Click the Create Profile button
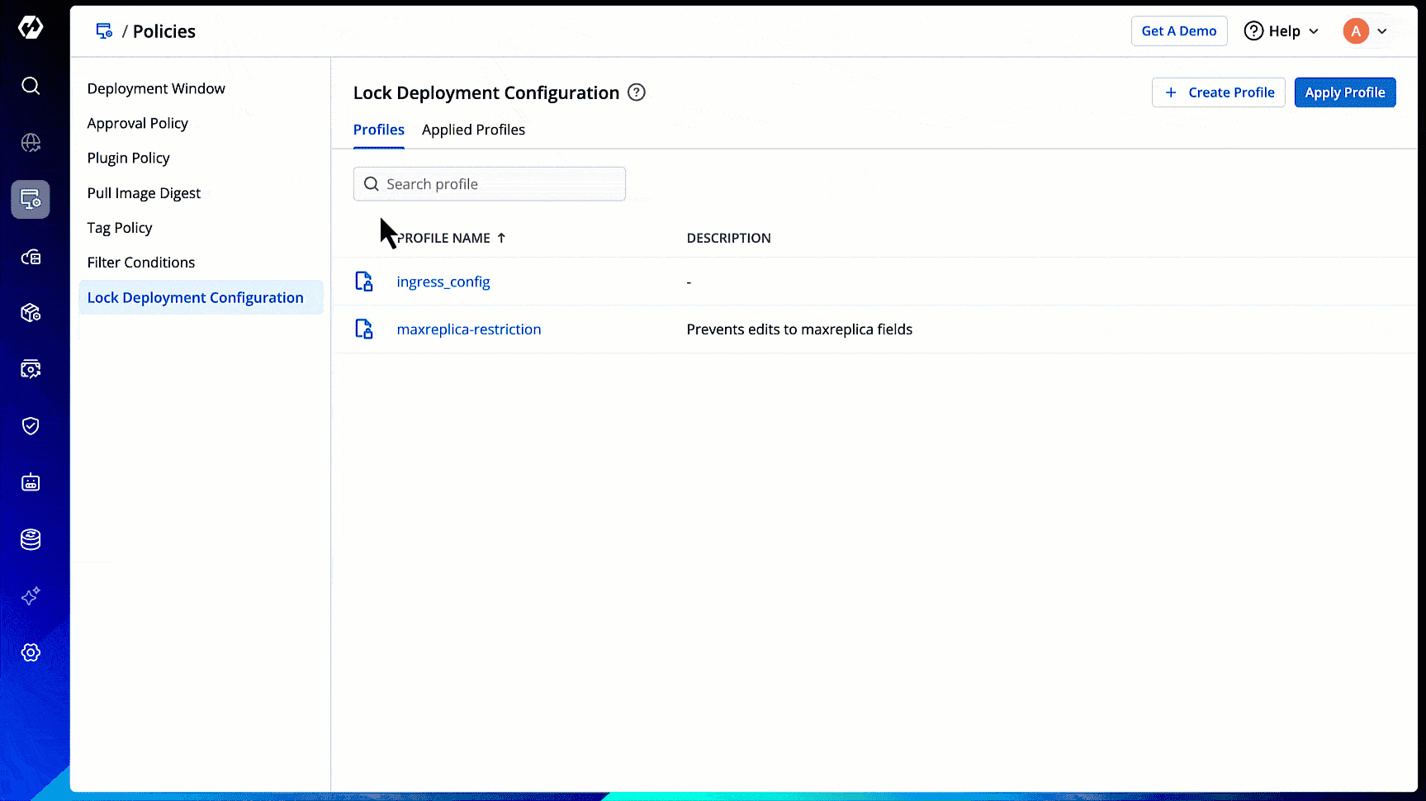This screenshot has height=801, width=1426. pyautogui.click(x=1218, y=92)
